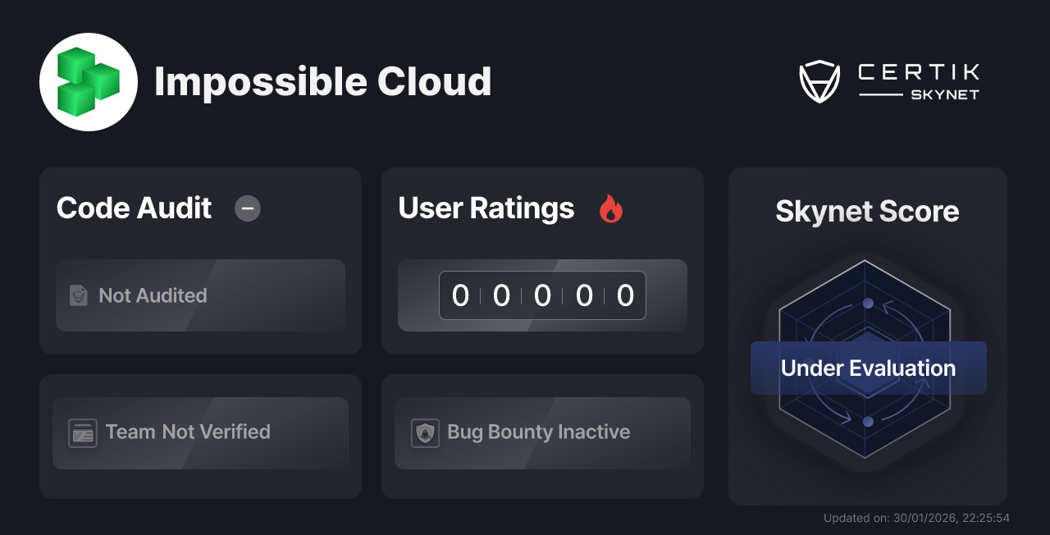Toggle the Bug Bounty Inactive status

(541, 432)
